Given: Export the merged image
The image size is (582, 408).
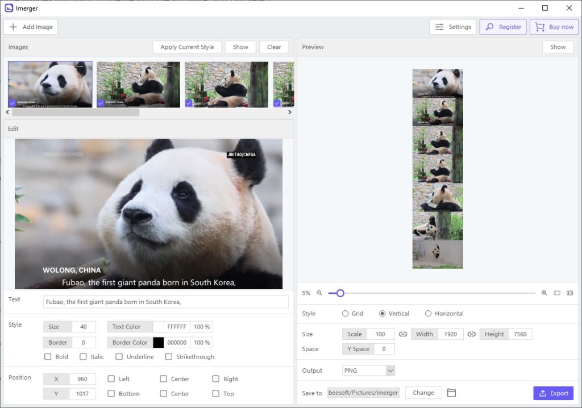Looking at the screenshot, I should point(552,393).
